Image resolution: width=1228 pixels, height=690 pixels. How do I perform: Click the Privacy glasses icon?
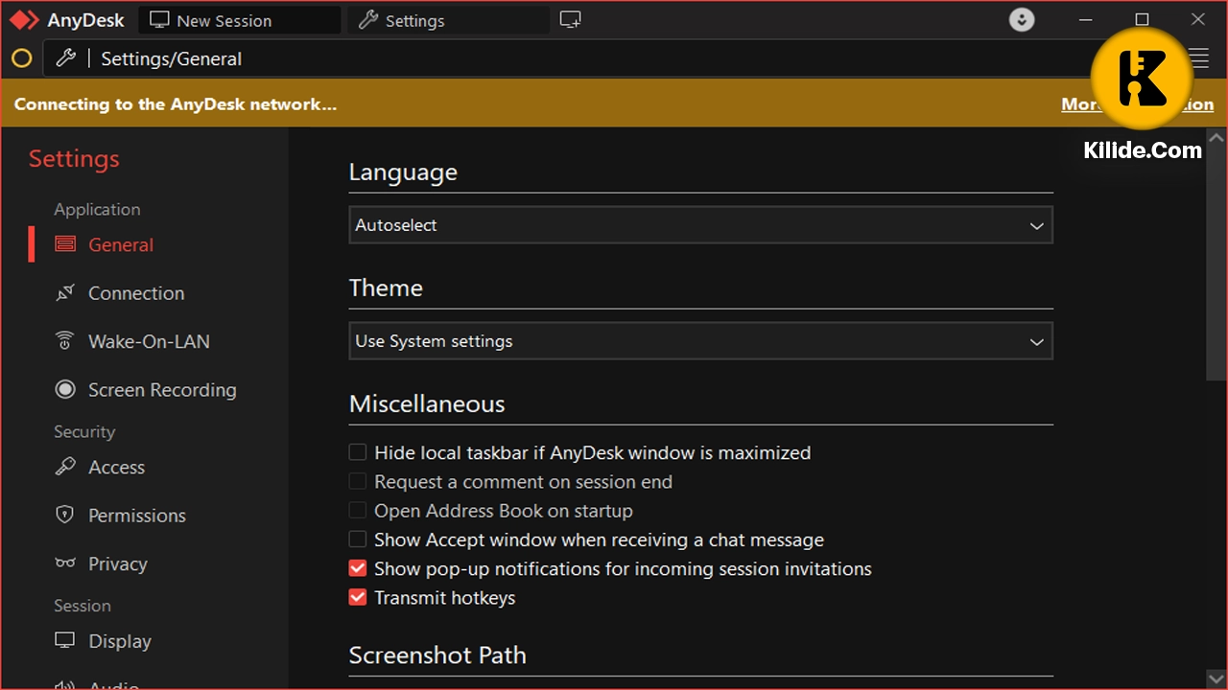click(x=65, y=563)
